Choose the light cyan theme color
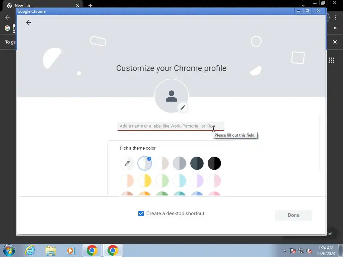The image size is (343, 257). point(180,181)
